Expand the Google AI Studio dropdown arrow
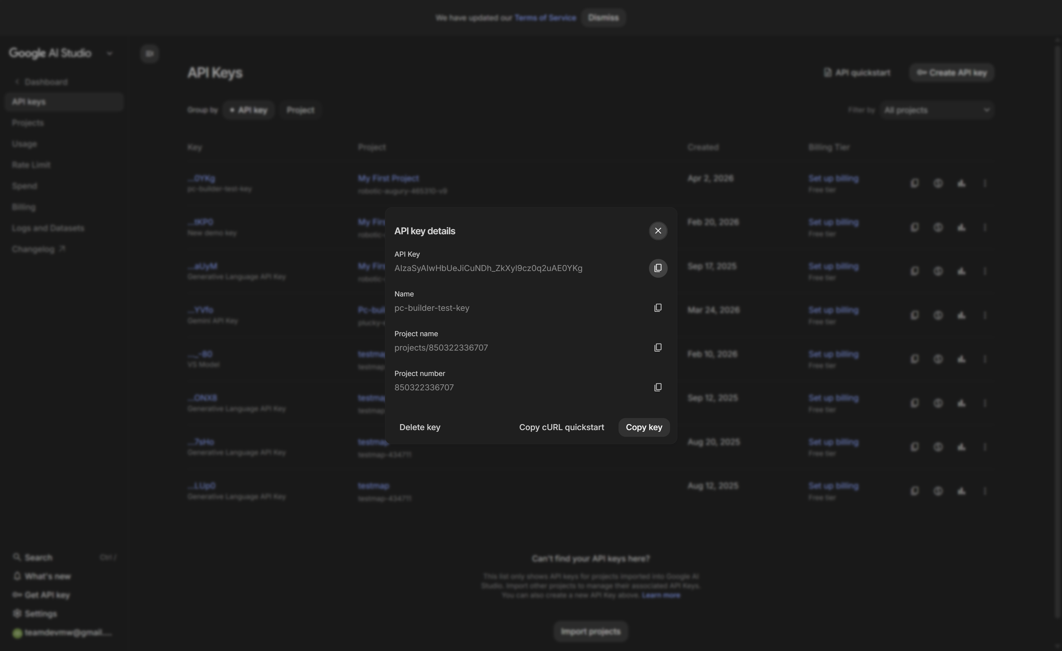Screen dimensions: 1062x651 point(110,53)
